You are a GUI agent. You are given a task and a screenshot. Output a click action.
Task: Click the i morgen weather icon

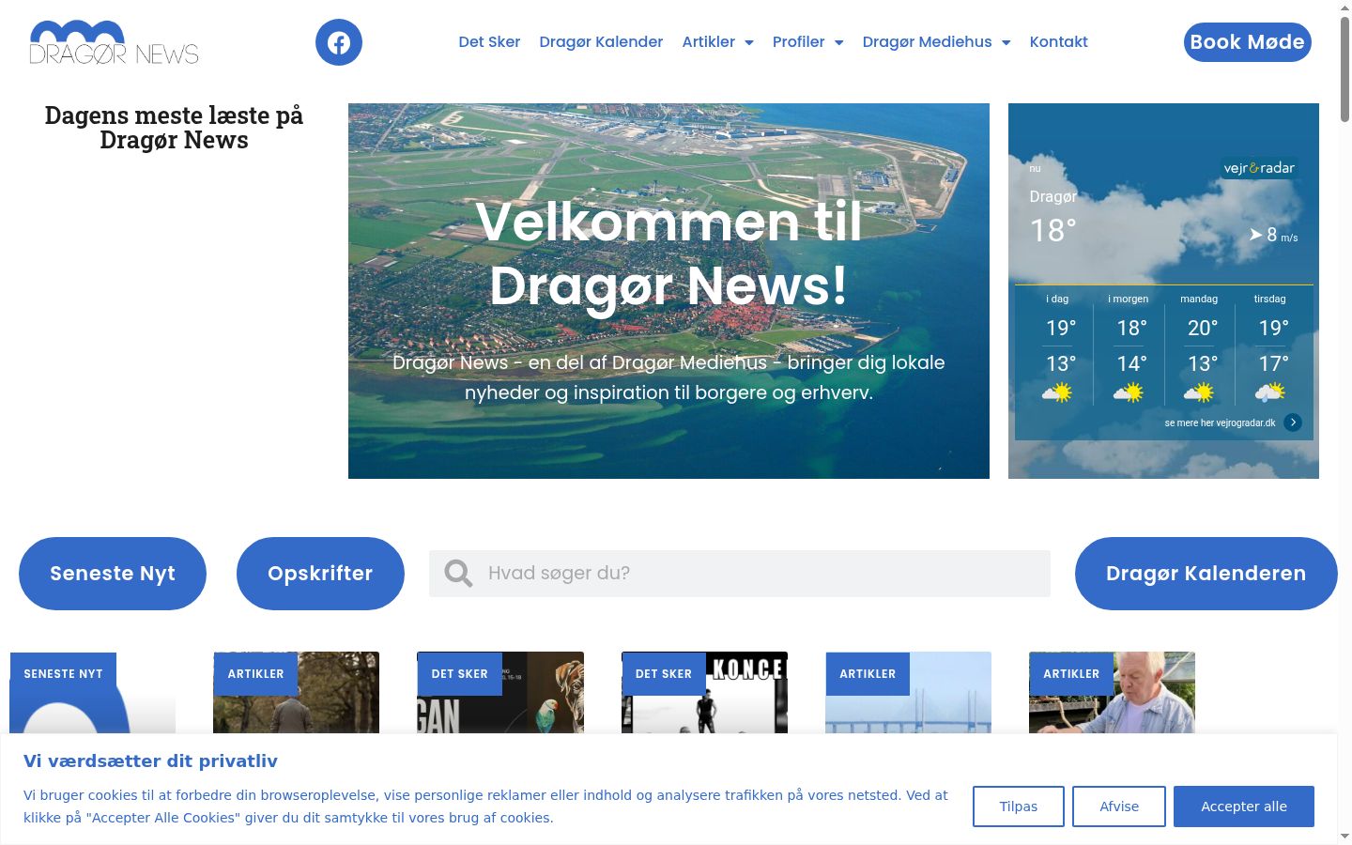pyautogui.click(x=1129, y=392)
